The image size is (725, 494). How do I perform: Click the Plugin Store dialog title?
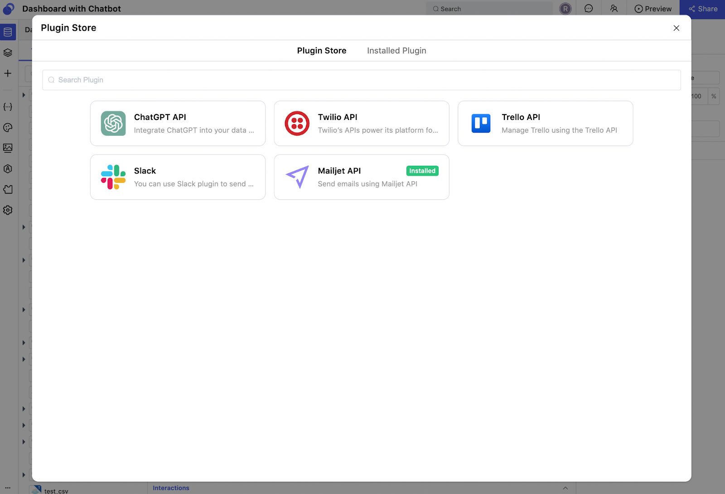[68, 28]
